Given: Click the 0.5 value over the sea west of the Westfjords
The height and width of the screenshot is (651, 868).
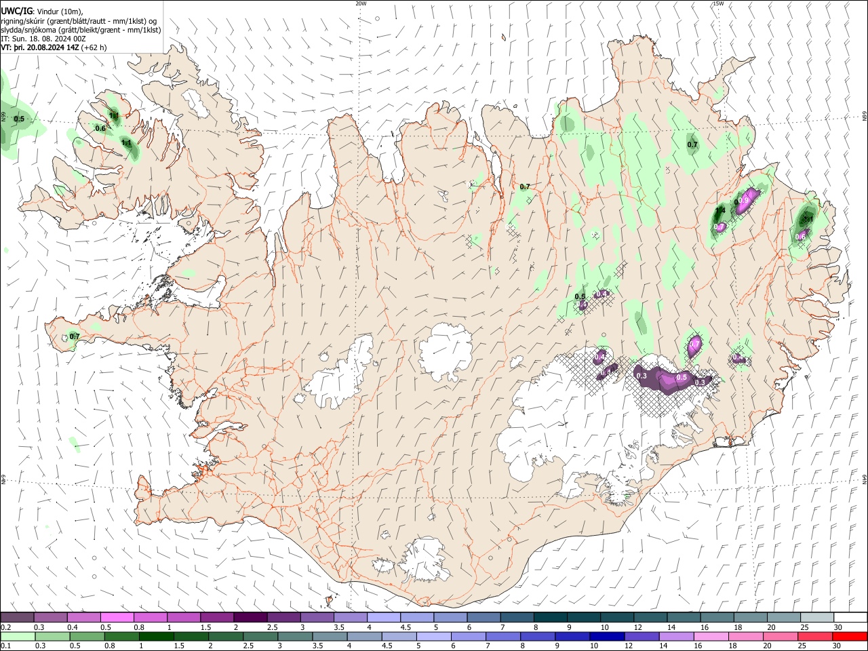Looking at the screenshot, I should (19, 119).
